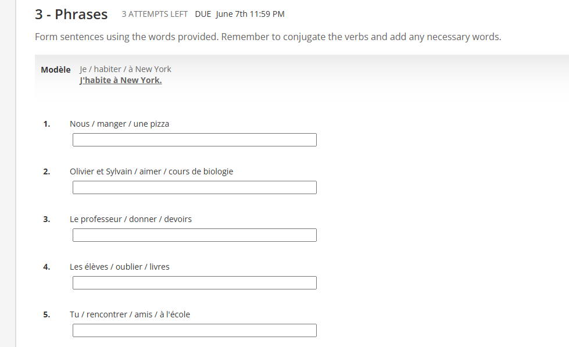
Task: Click the gray vertical bar on the left edge
Action: click(x=7, y=174)
